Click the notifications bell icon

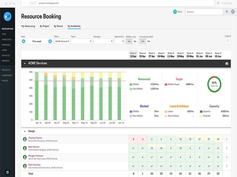[227, 12]
